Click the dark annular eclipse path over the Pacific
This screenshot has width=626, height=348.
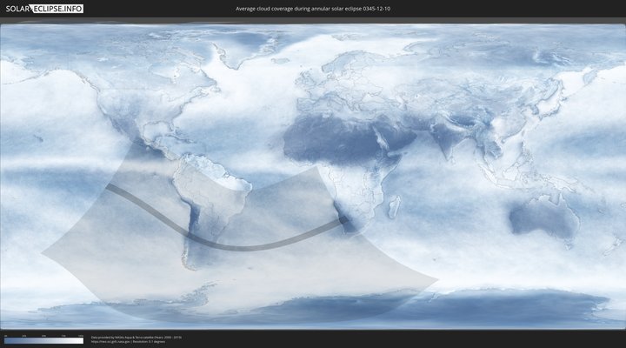[x=139, y=202]
